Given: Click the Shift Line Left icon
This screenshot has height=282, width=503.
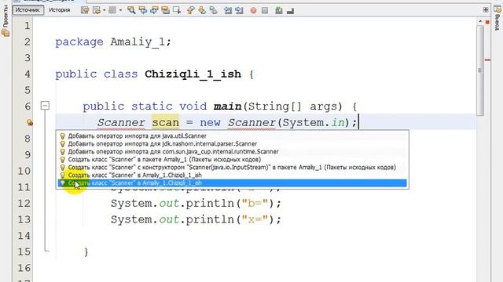Looking at the screenshot, I should click(228, 10).
